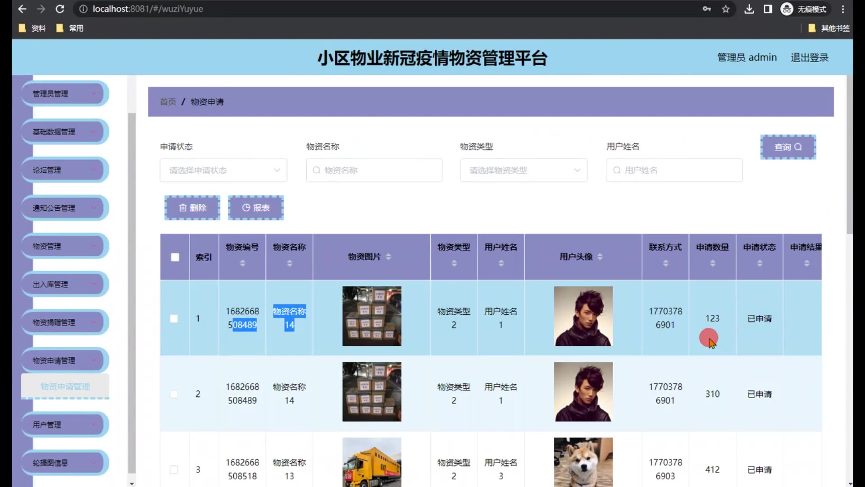Toggle the select-all header checkbox
The width and height of the screenshot is (865, 487).
click(x=175, y=257)
